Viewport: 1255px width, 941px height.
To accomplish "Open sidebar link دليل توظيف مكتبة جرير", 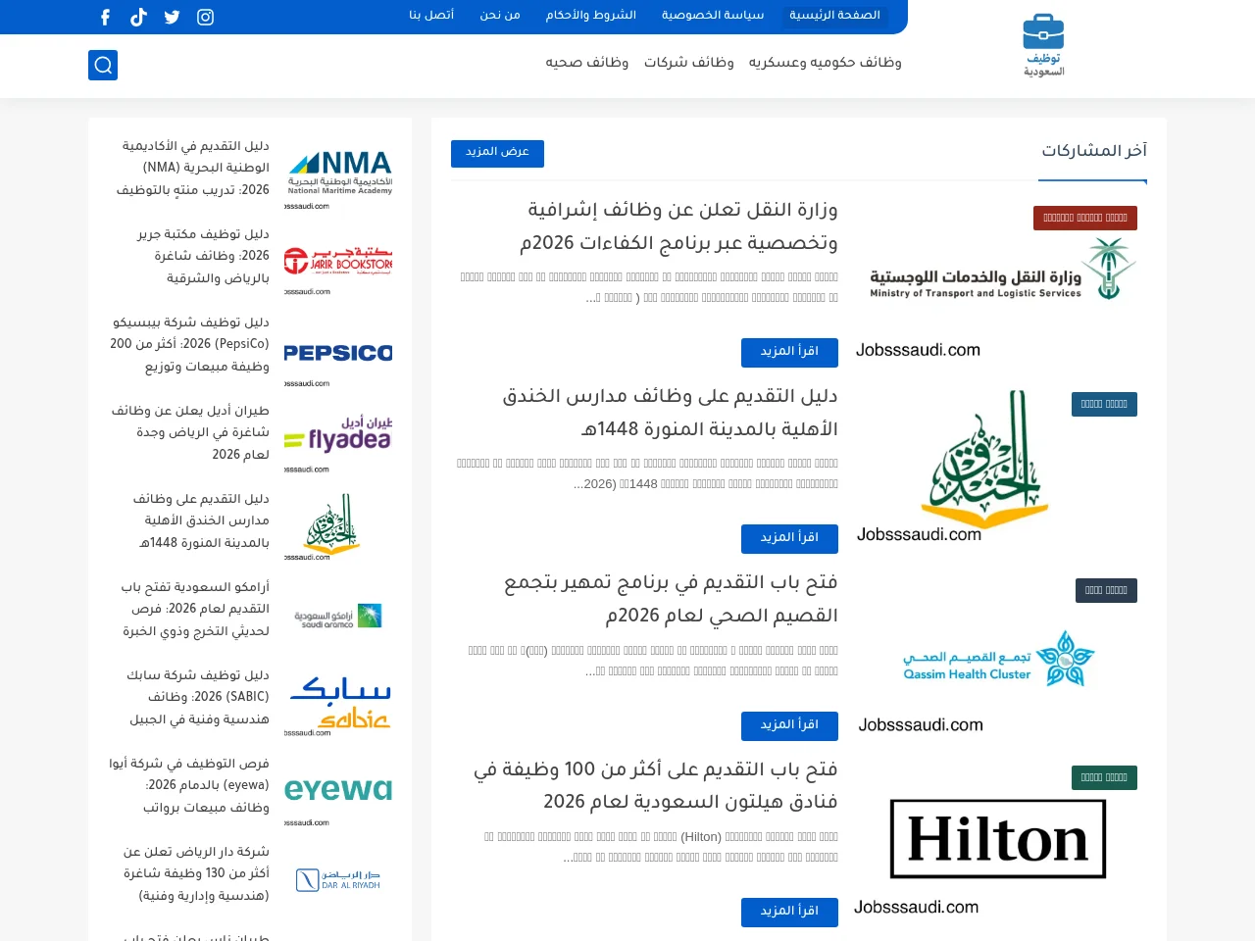I will coord(203,256).
